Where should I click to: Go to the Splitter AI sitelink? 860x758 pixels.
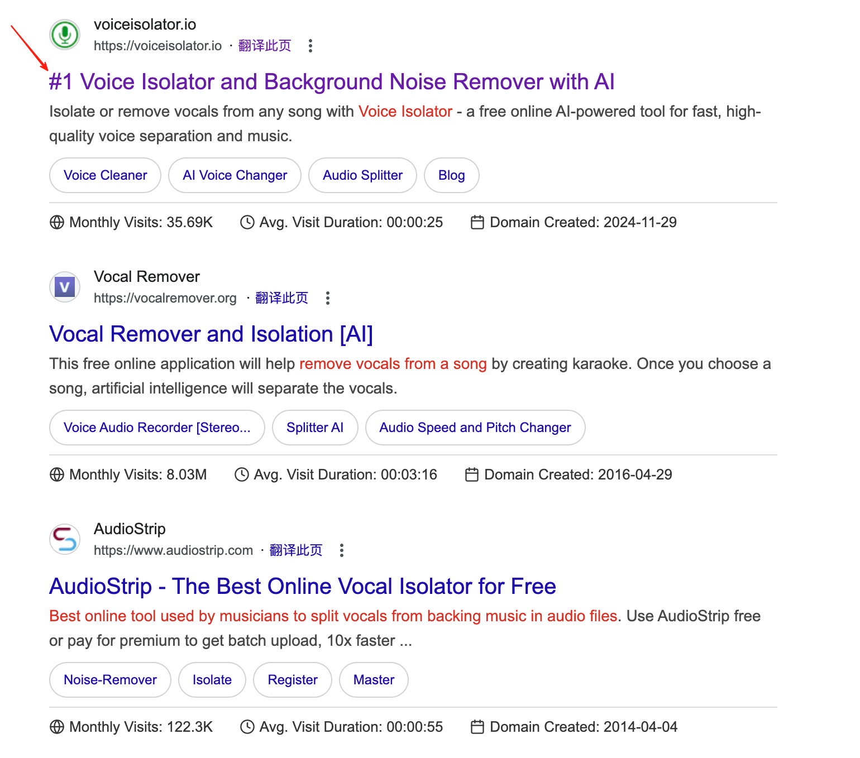(314, 428)
